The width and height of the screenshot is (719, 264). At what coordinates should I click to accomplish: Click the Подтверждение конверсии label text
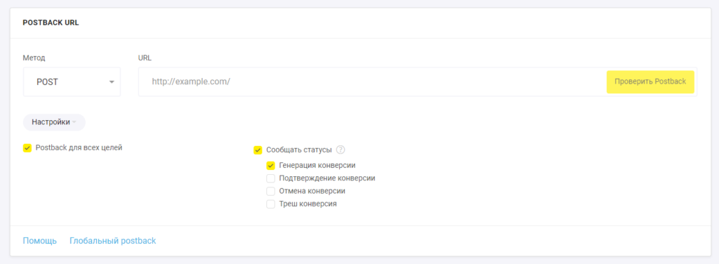[x=327, y=178]
